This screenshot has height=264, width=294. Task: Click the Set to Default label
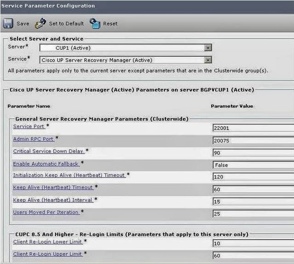pyautogui.click(x=66, y=23)
